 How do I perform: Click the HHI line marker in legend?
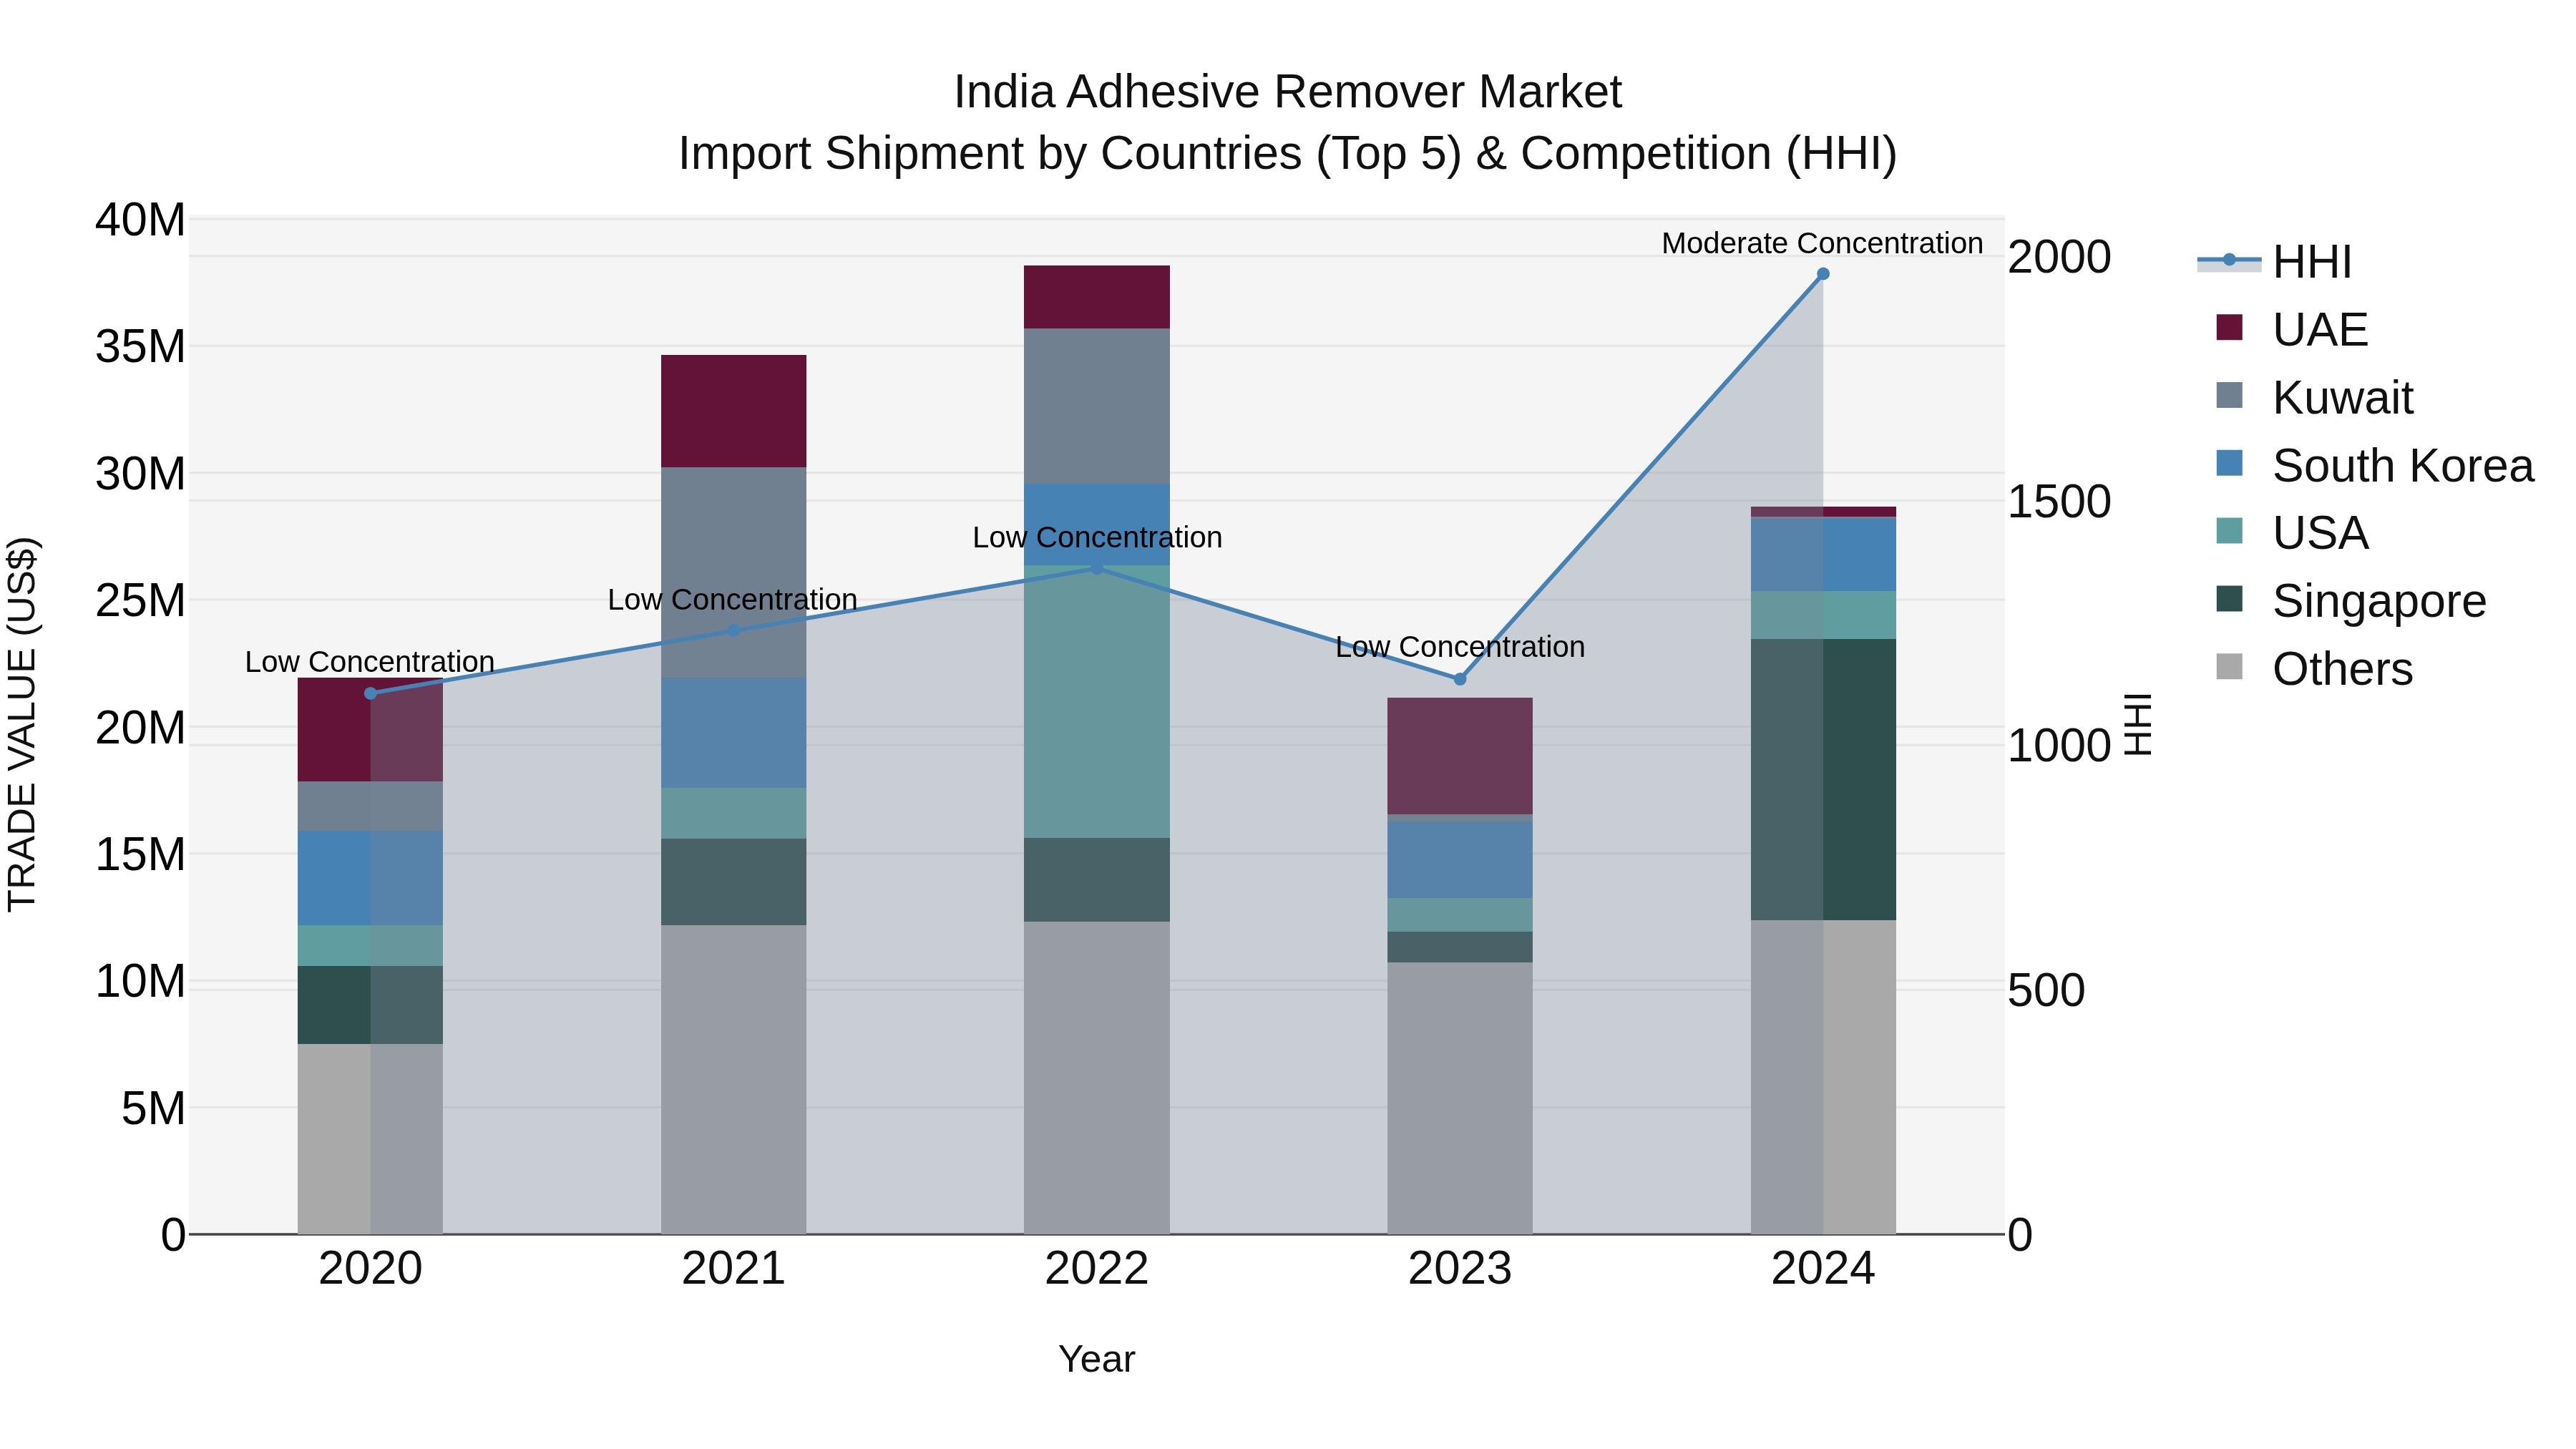coord(2229,260)
